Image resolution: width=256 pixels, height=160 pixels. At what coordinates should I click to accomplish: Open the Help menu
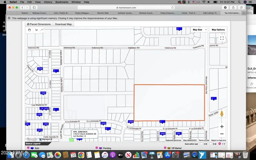point(87,2)
